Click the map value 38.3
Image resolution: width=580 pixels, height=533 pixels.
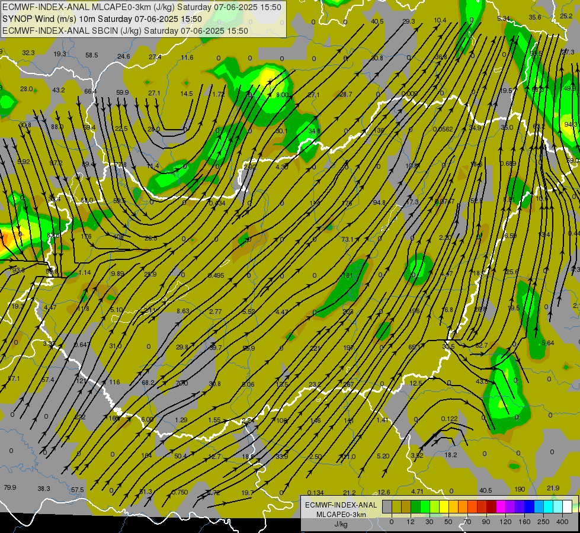point(44,489)
